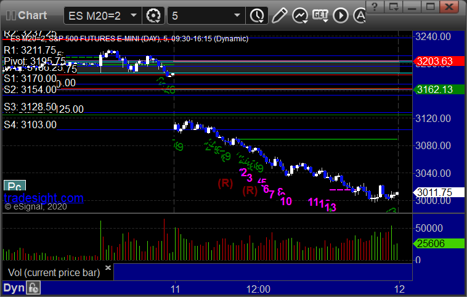This screenshot has width=467, height=297.
Task: Select the Pivot: 3195.75 label
Action: point(35,61)
